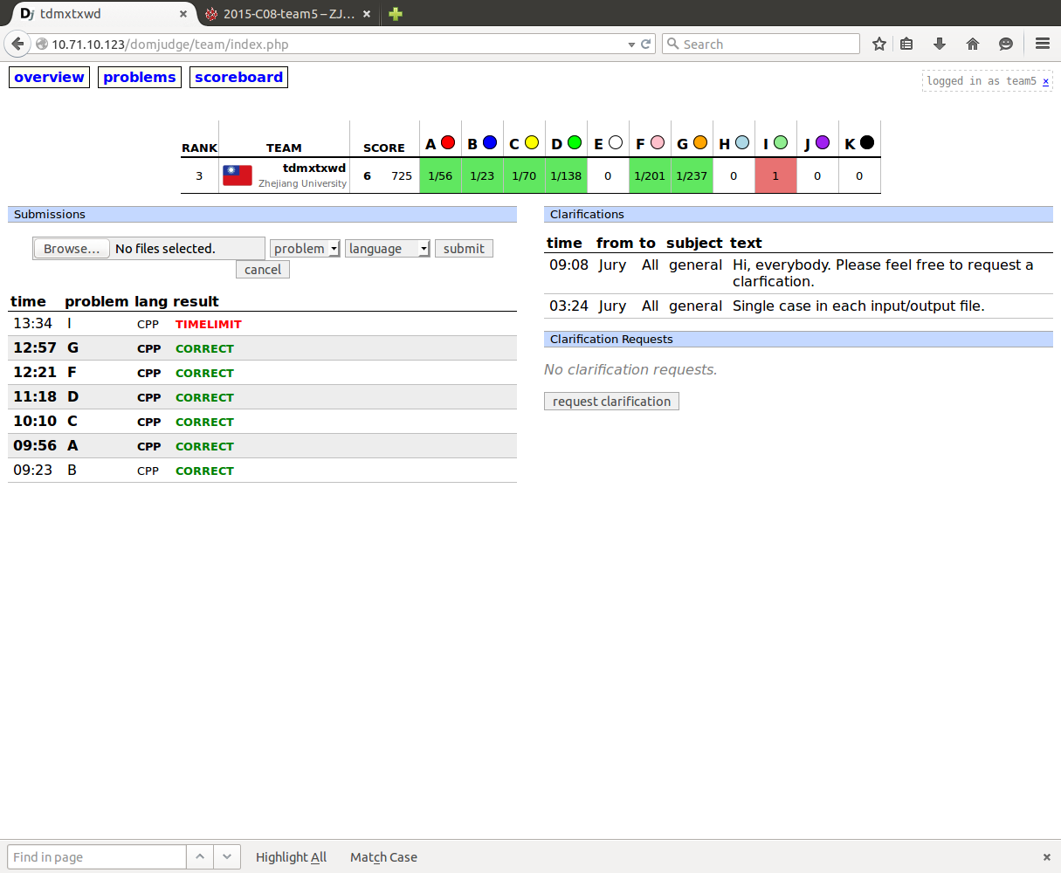Open the downloads arrow icon
This screenshot has width=1061, height=873.
coord(940,44)
